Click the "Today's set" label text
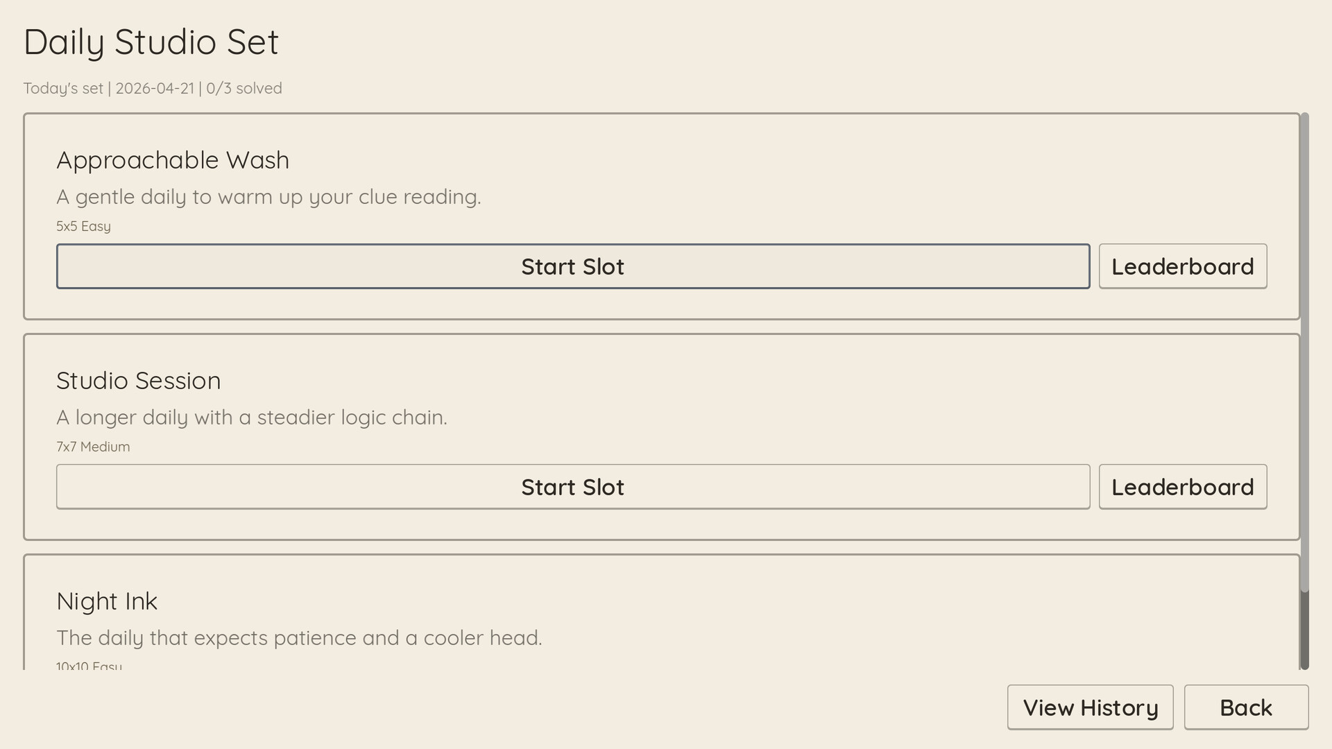This screenshot has width=1332, height=749. [63, 89]
